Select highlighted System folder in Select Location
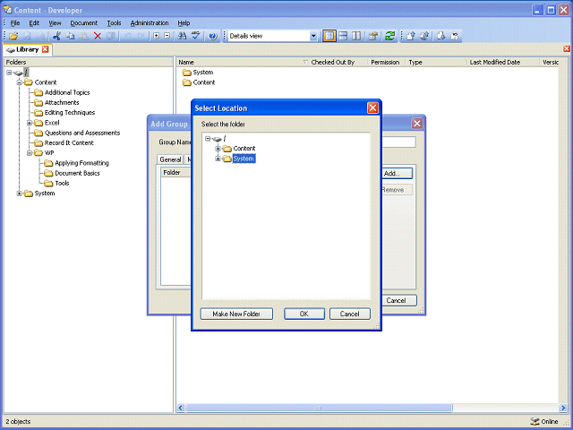This screenshot has width=573, height=430. tap(244, 159)
